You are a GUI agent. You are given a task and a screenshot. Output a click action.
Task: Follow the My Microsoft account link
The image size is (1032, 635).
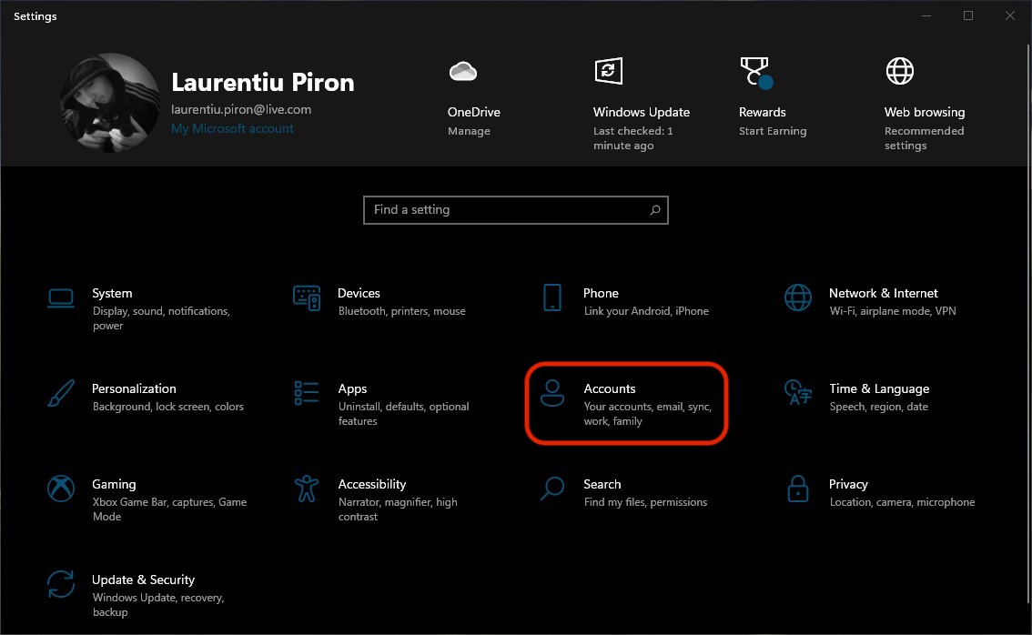point(232,128)
